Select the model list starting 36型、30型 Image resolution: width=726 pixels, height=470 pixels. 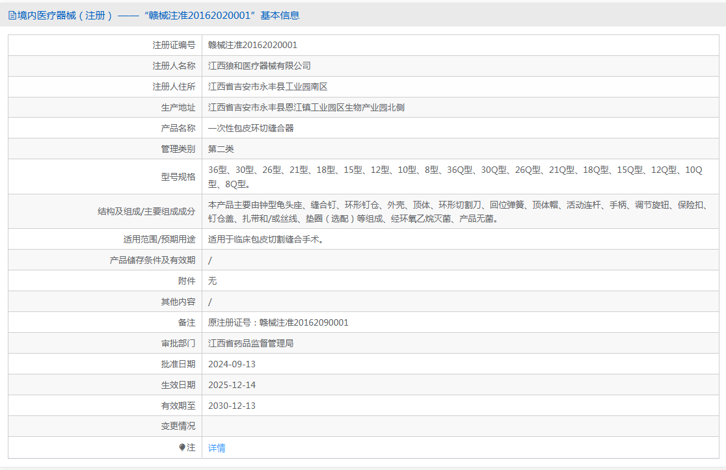(x=455, y=177)
